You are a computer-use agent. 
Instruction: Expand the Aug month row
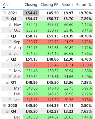pyautogui.click(x=10, y=48)
